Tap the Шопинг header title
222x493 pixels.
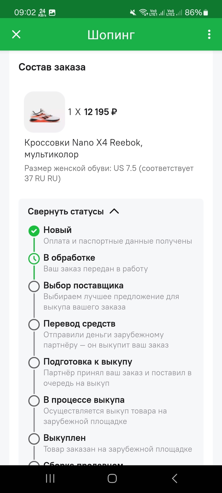click(x=111, y=35)
